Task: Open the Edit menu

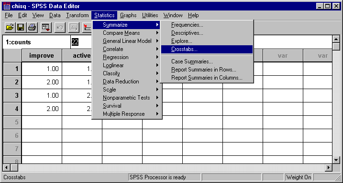Action: point(22,15)
